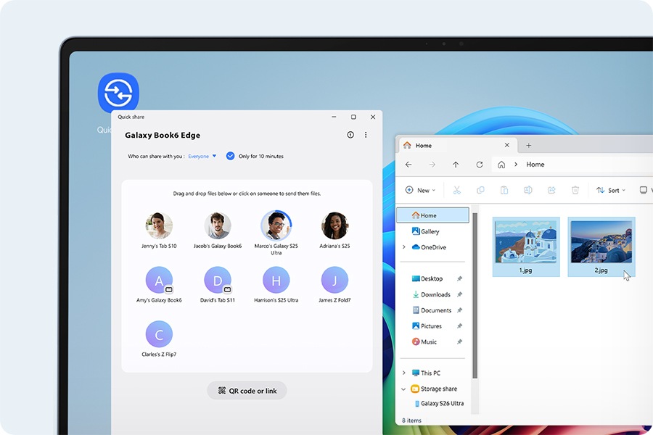Viewport: 653px width, 435px height.
Task: Unpin Music using its pin icon
Action: [459, 341]
